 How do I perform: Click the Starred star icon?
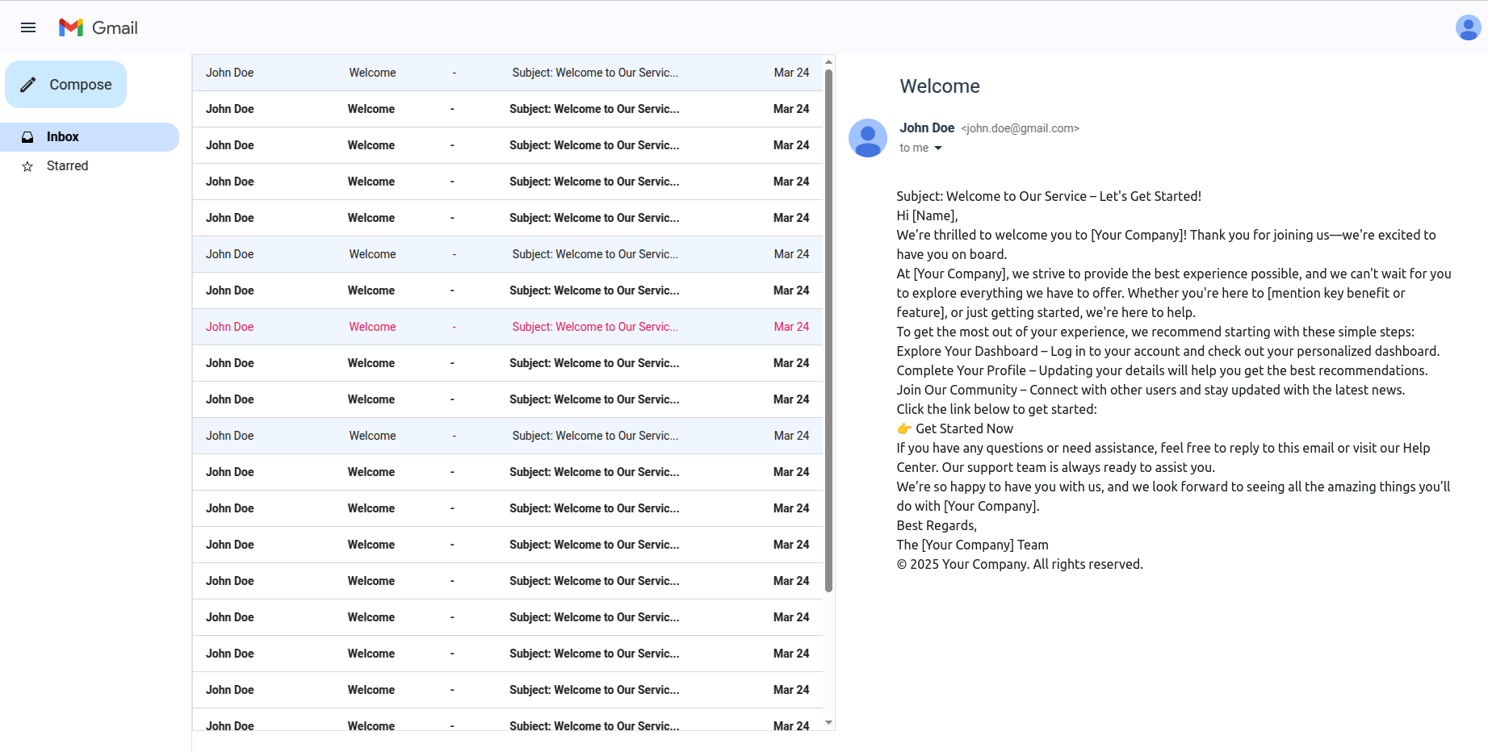[x=27, y=166]
